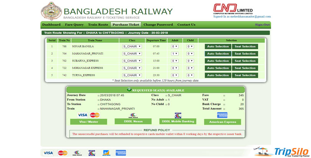Open Adult count dropdown for MOHANAGAR EXPRESS
Screen dimensions: 311x158
point(175,68)
